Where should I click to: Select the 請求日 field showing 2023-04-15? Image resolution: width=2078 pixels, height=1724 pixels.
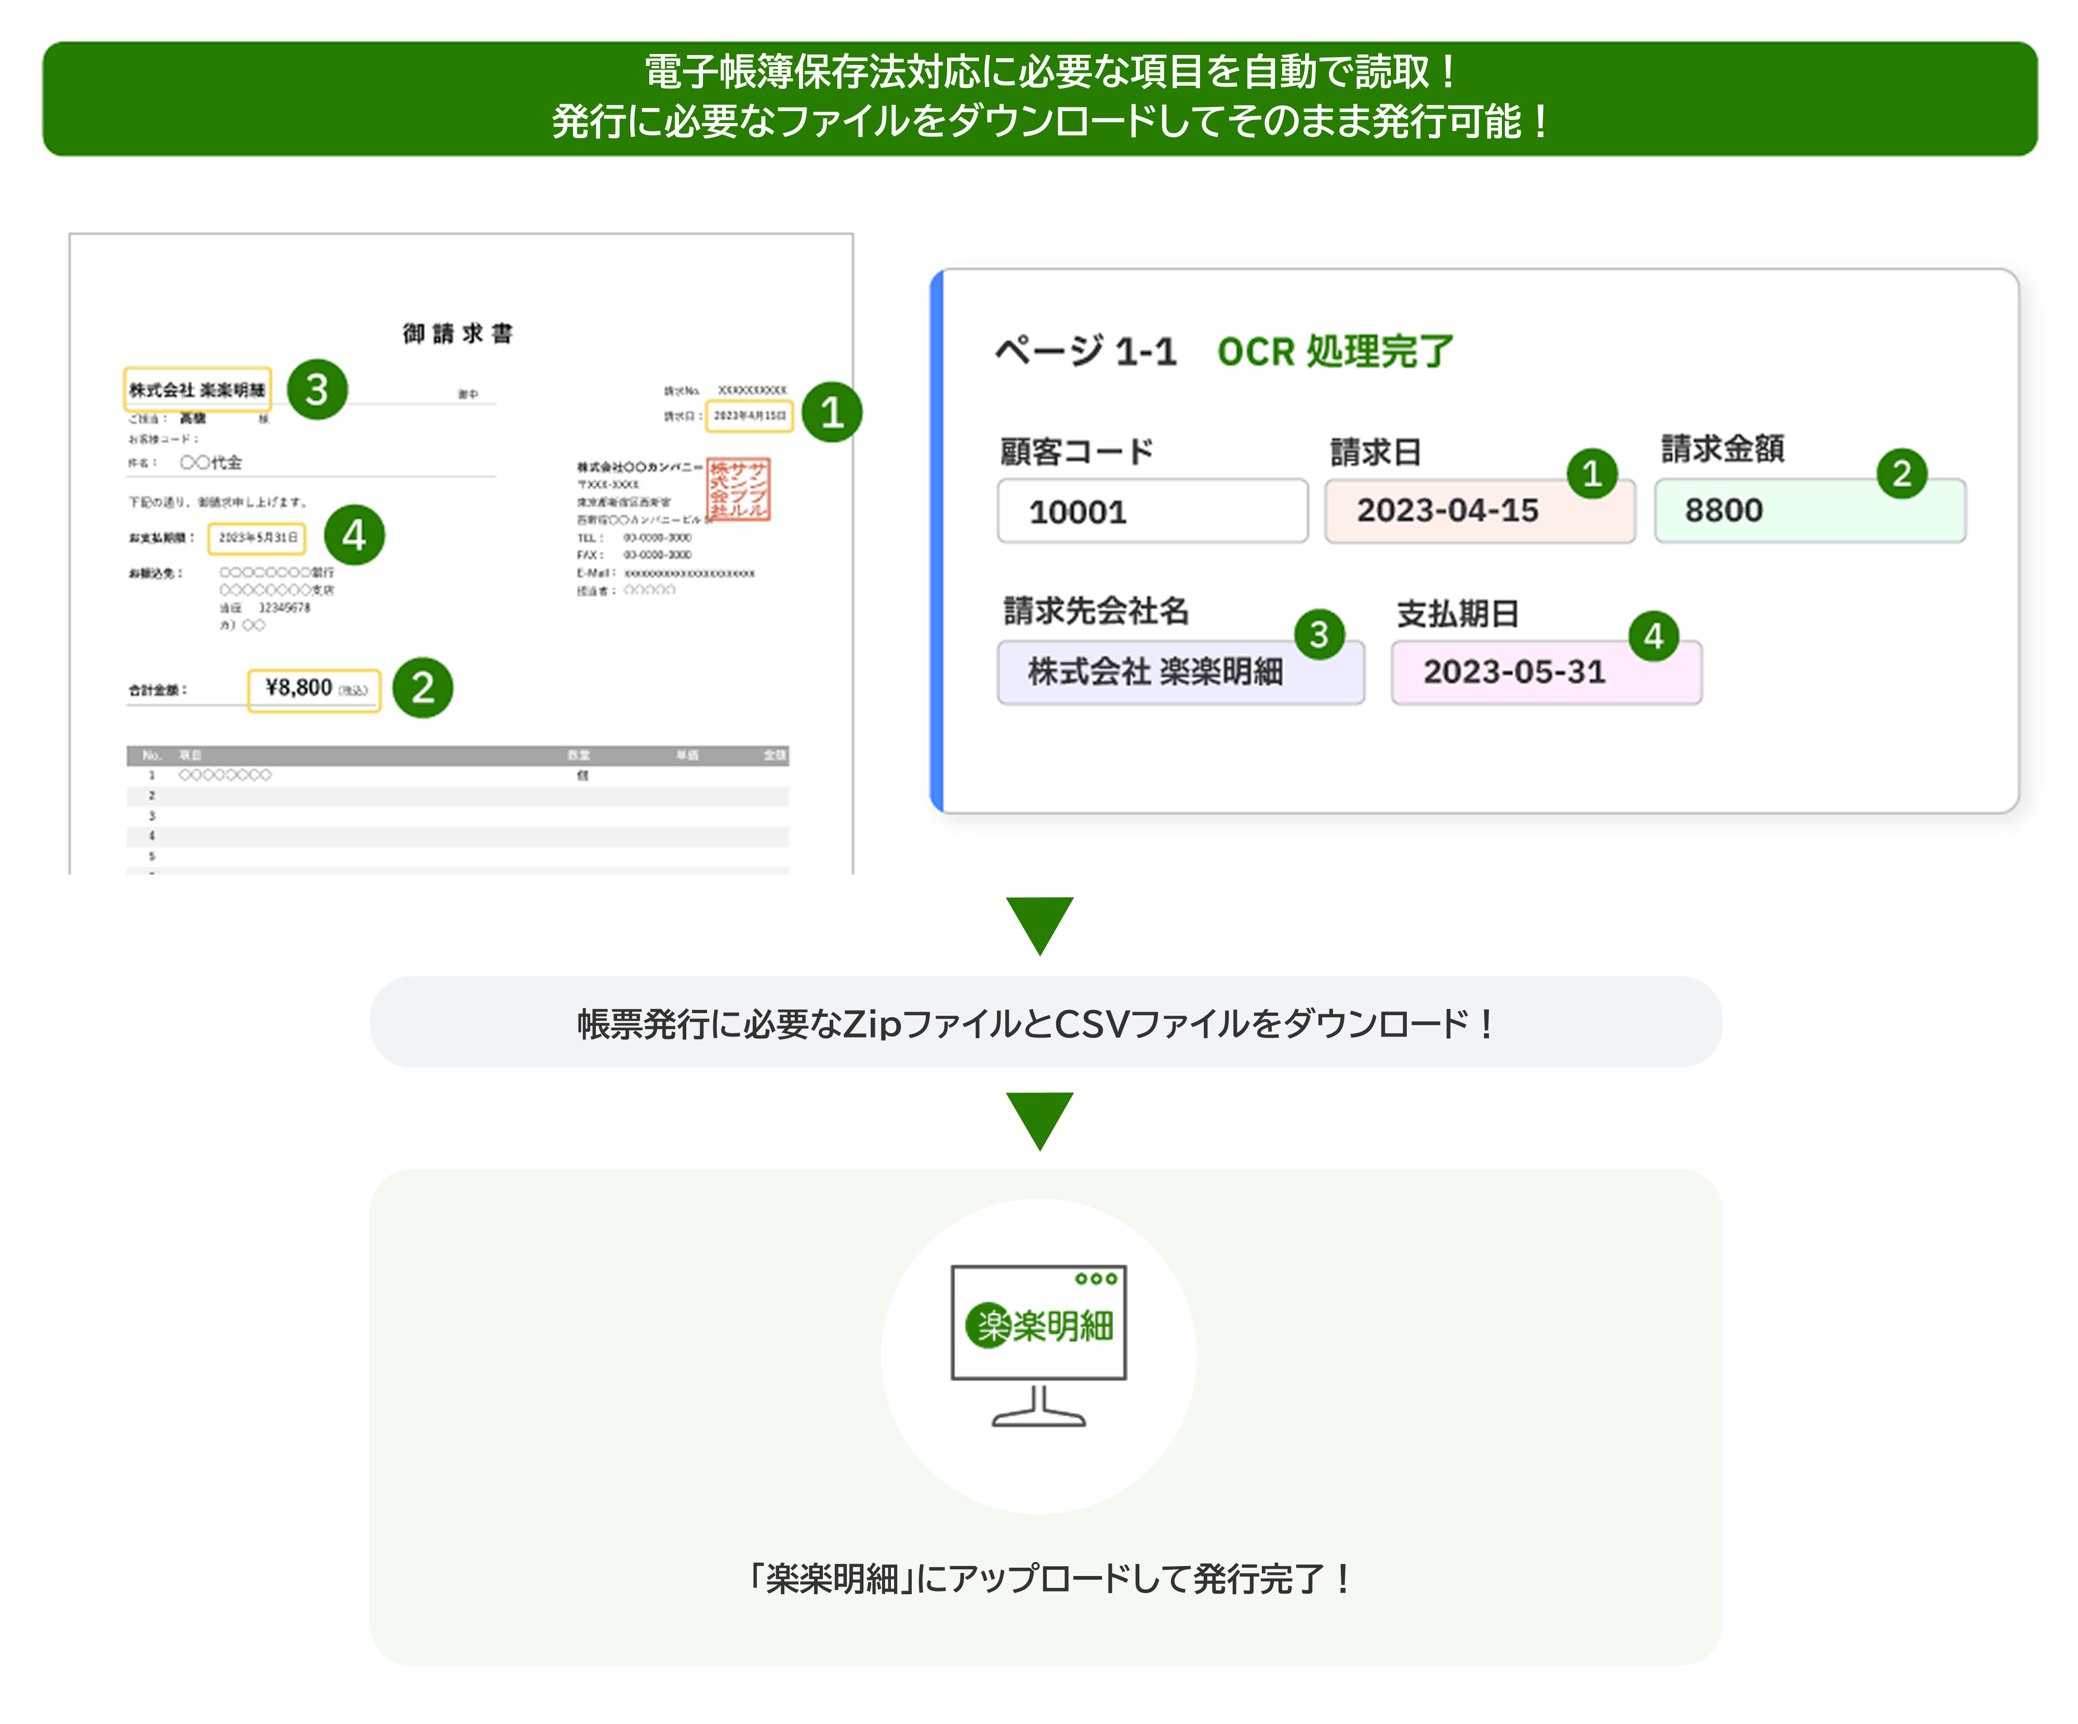click(1480, 511)
